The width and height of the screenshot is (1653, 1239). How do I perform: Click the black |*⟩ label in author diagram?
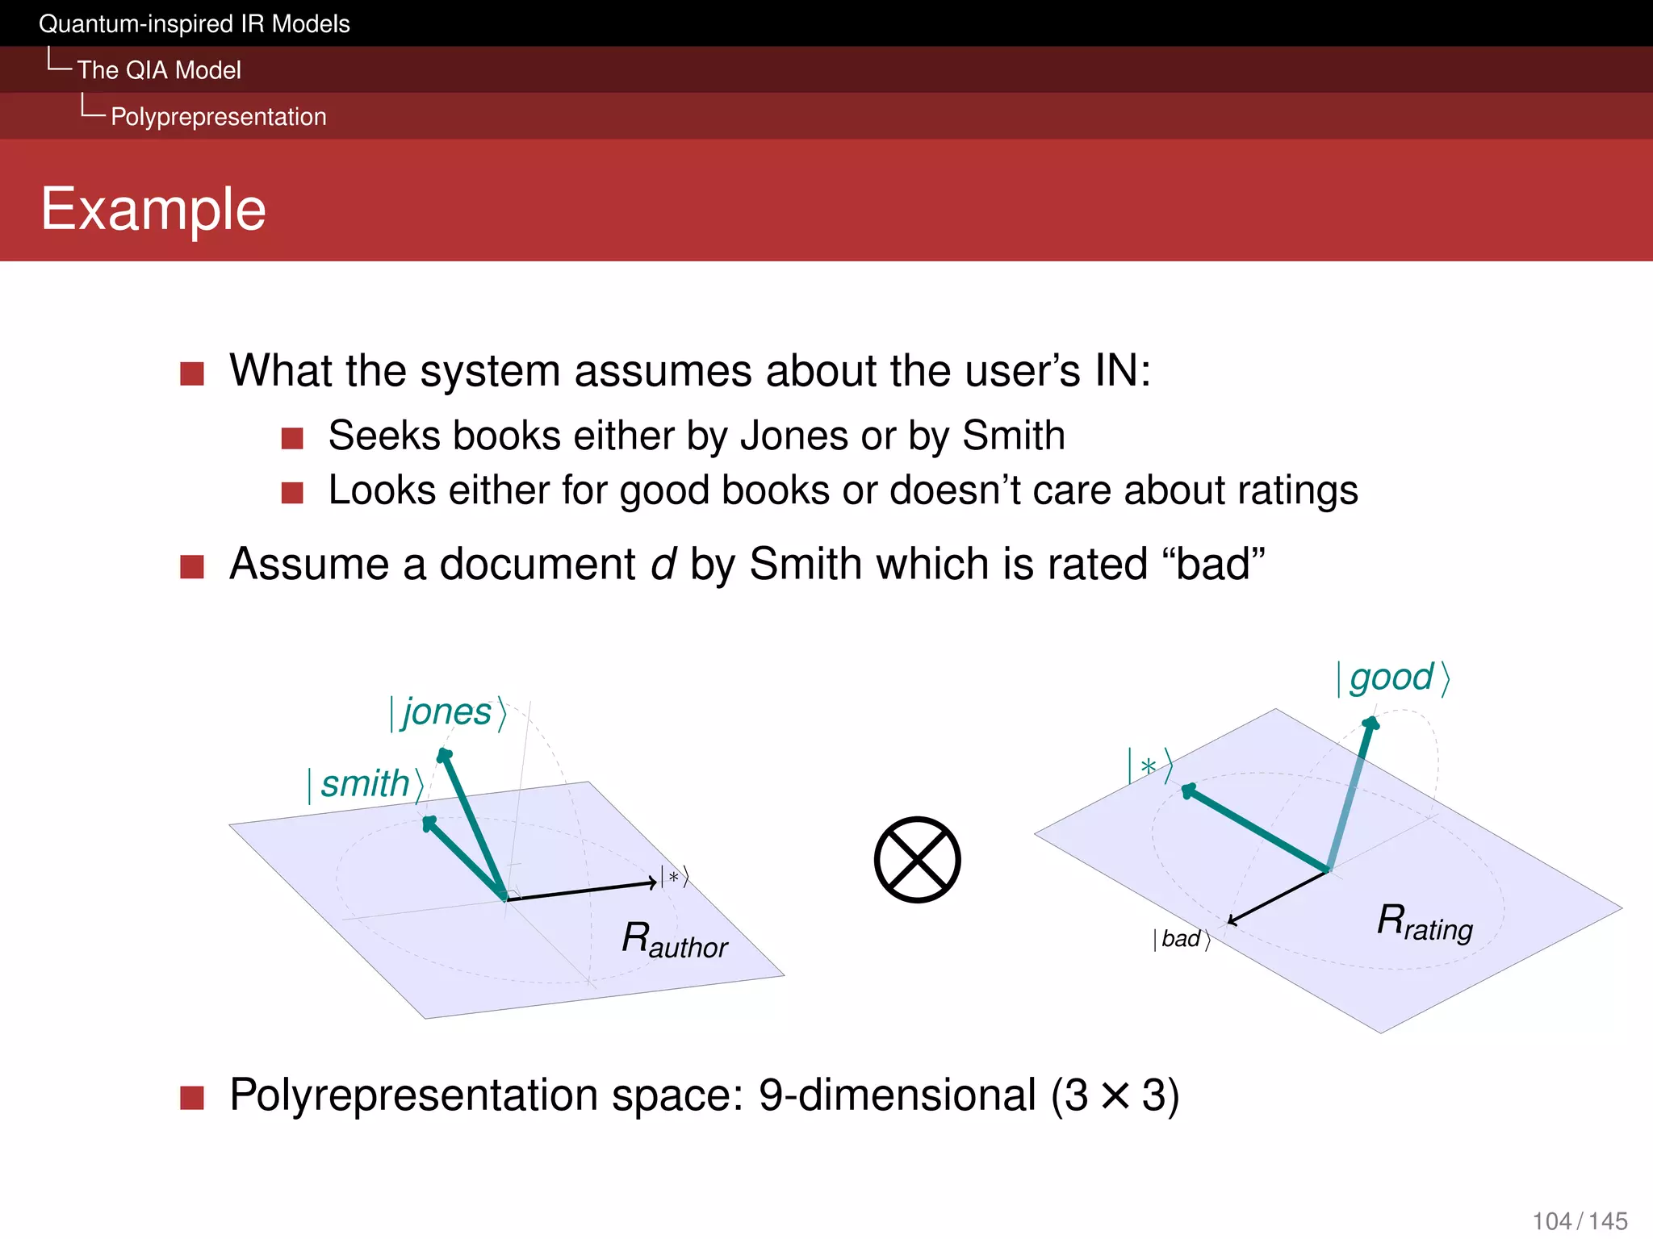click(675, 877)
